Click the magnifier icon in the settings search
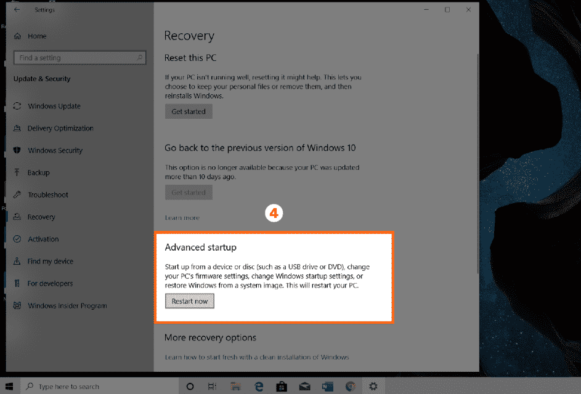Image resolution: width=581 pixels, height=394 pixels. click(x=139, y=57)
